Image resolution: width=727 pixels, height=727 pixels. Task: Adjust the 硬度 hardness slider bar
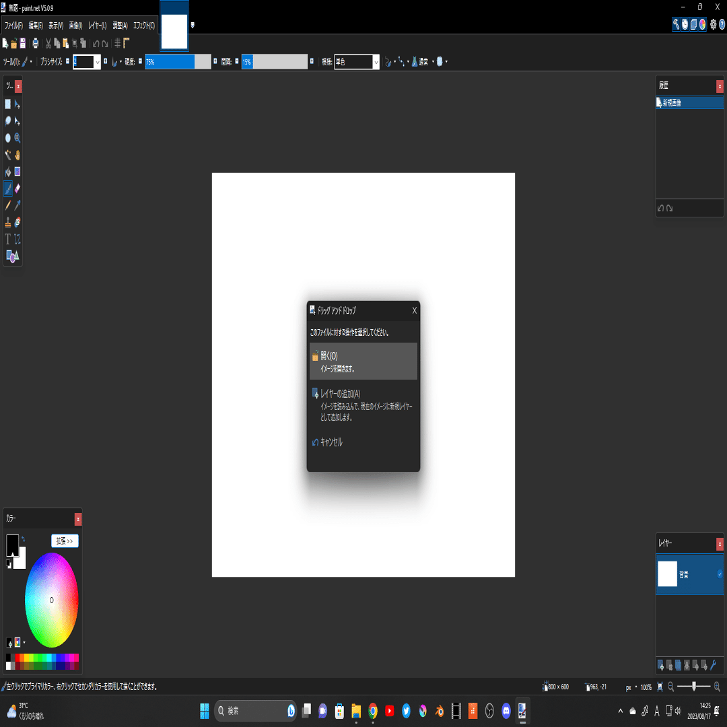178,62
